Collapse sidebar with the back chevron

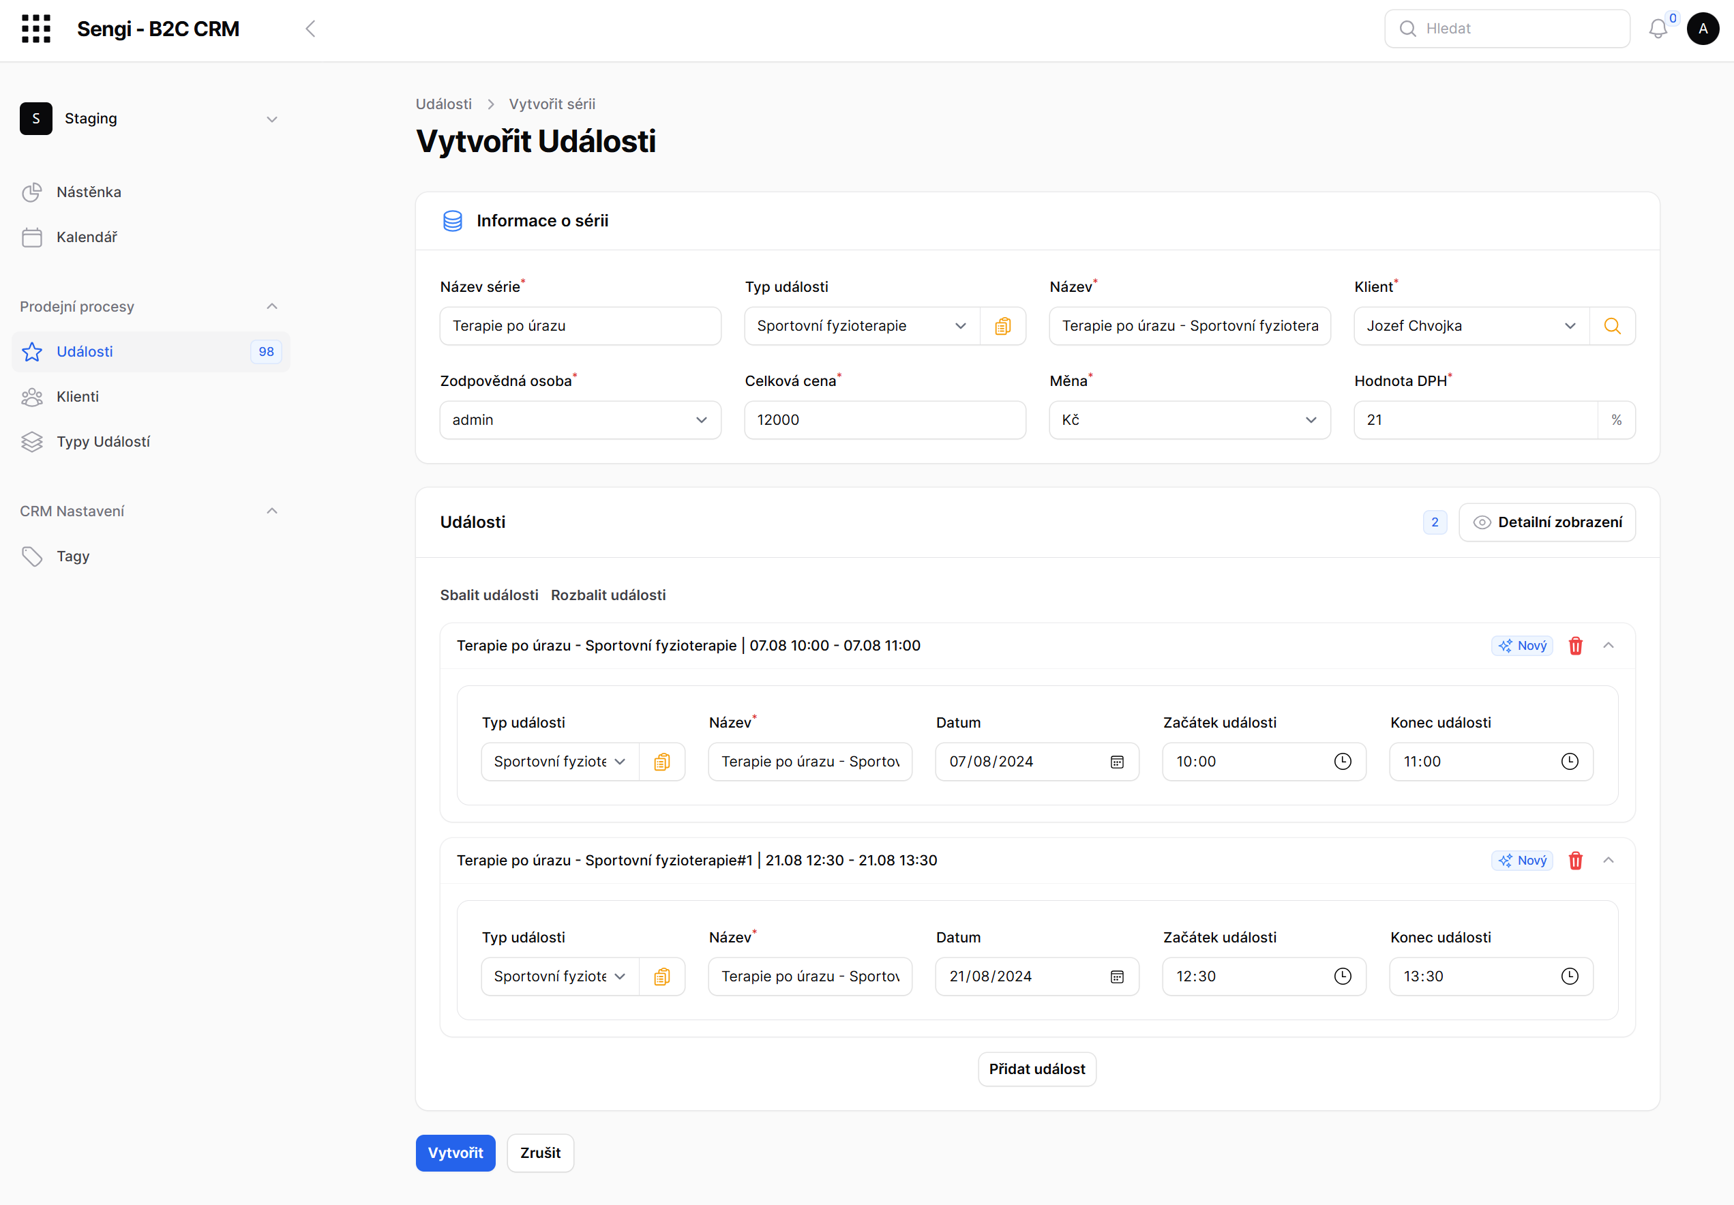pyautogui.click(x=310, y=29)
